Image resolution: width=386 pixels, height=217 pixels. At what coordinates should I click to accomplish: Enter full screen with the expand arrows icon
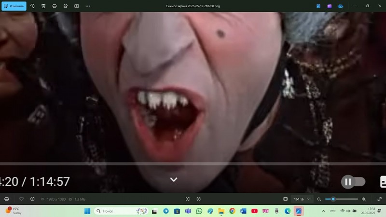click(x=379, y=199)
